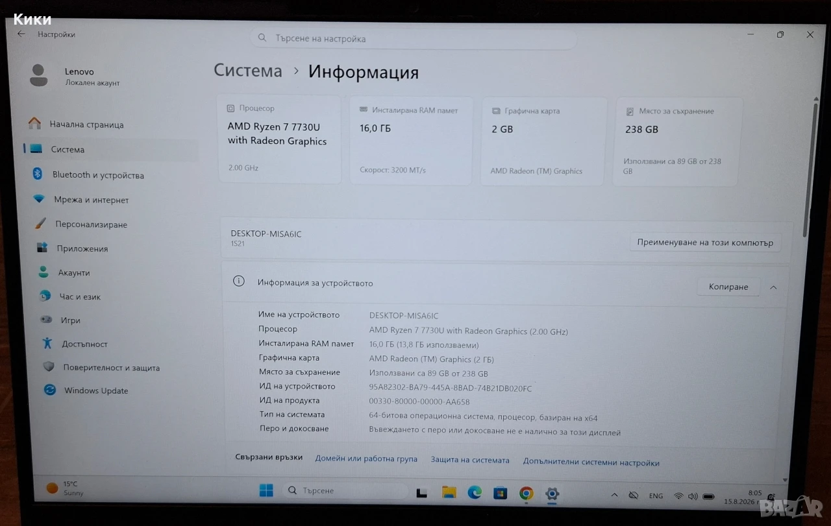Click the magnifier icon in the settings search box
Image resolution: width=831 pixels, height=526 pixels.
coord(262,38)
